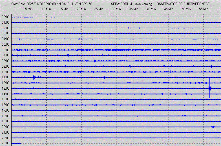Click the 21:00 hour label

[6, 132]
